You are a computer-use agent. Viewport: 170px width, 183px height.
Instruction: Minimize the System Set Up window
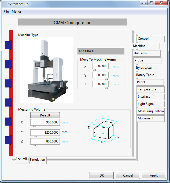coord(144,3)
